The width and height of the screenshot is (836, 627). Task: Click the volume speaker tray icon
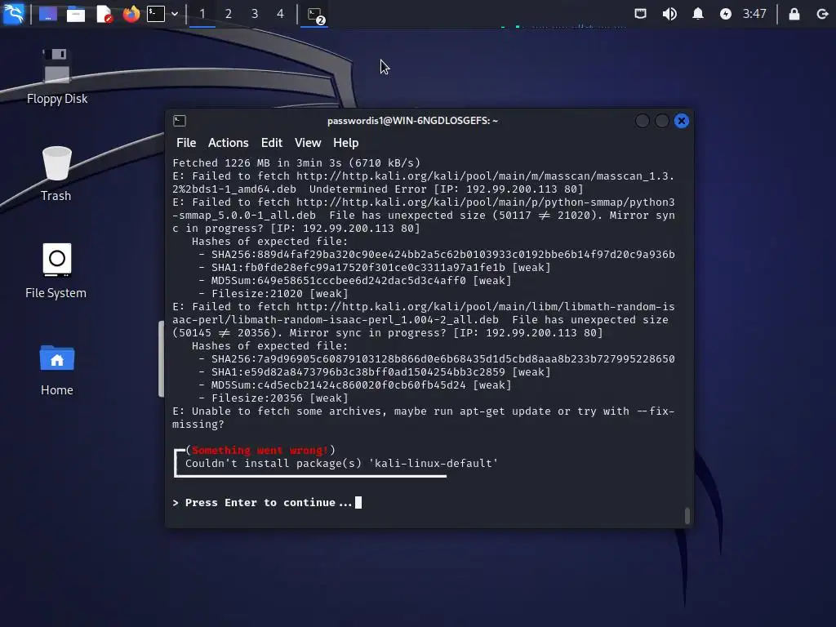click(x=669, y=14)
